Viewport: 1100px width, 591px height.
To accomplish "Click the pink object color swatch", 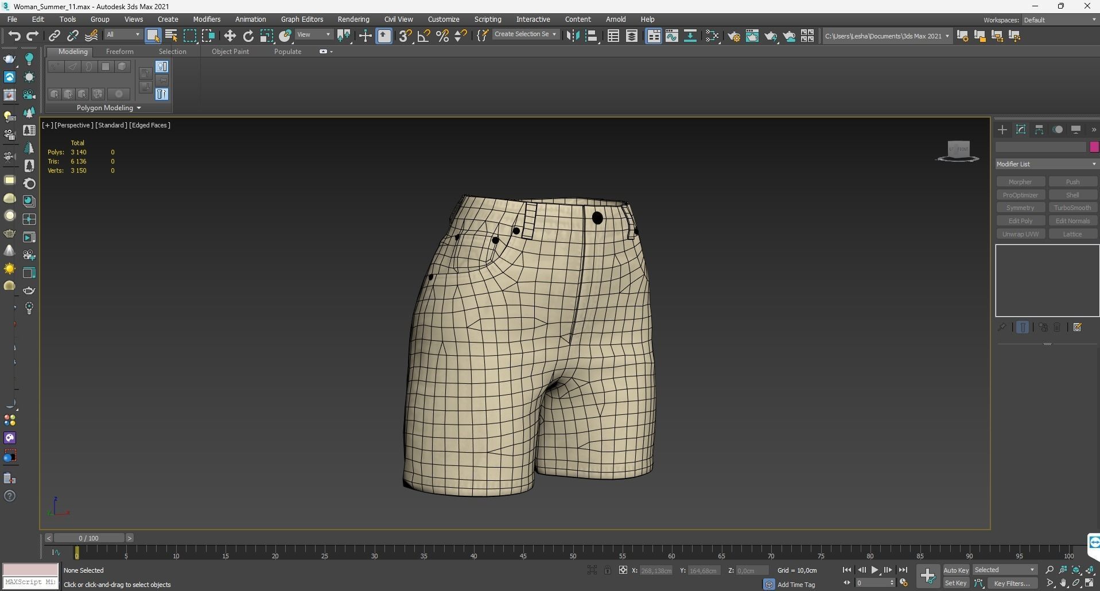I will [x=1094, y=147].
